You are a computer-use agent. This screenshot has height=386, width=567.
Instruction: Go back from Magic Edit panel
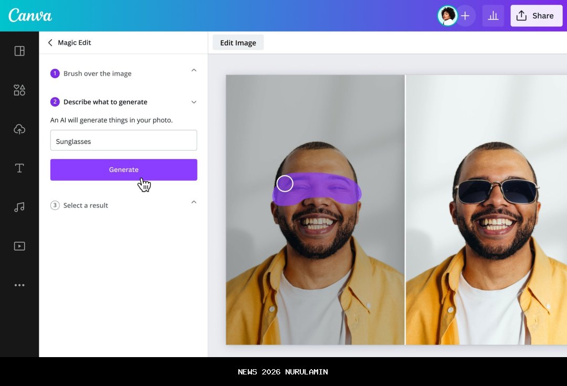click(50, 43)
